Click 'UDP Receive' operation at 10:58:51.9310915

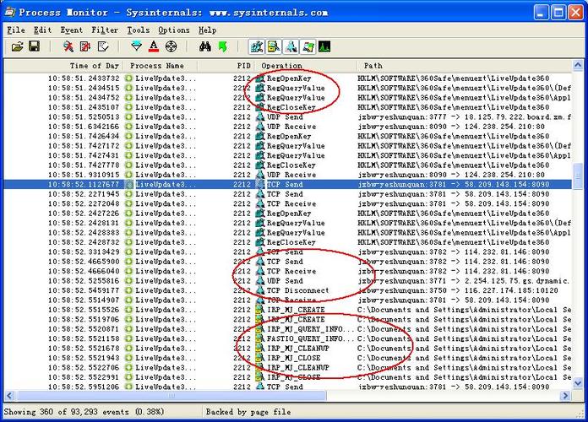coord(291,175)
